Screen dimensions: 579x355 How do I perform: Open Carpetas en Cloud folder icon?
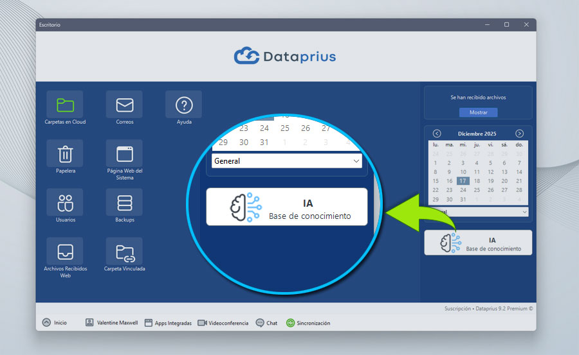(x=65, y=105)
